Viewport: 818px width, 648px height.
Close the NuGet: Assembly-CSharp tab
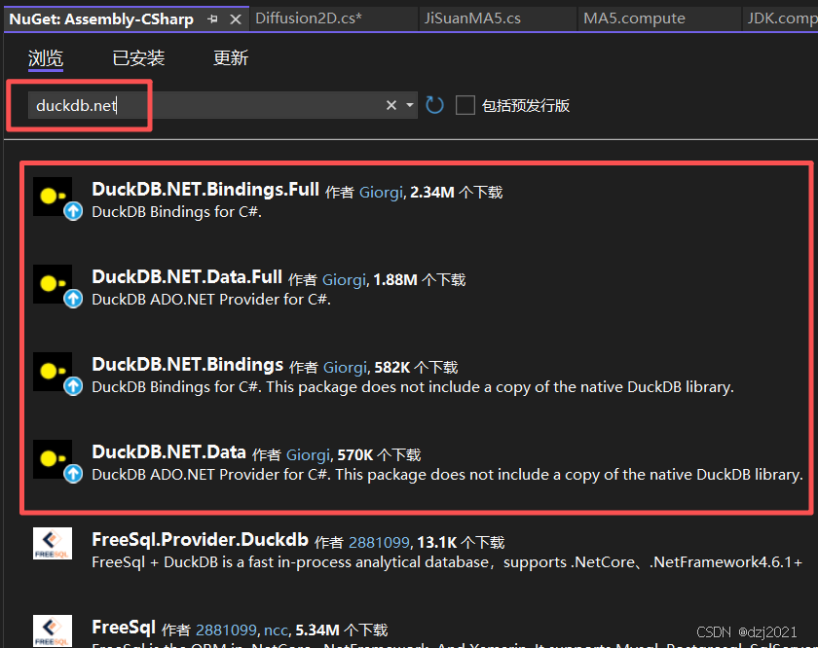coord(236,19)
